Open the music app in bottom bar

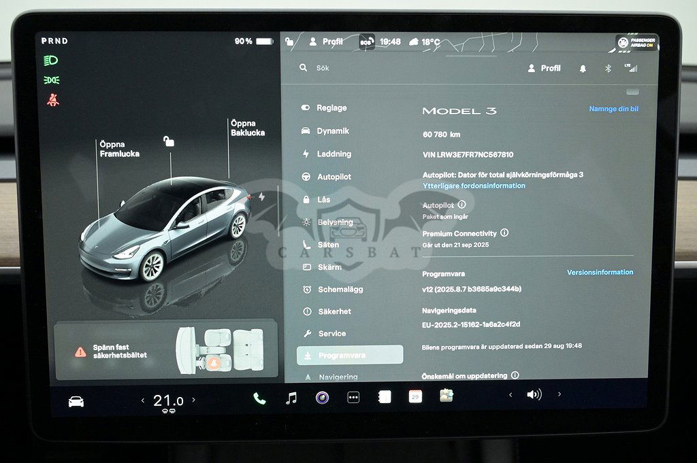[291, 398]
